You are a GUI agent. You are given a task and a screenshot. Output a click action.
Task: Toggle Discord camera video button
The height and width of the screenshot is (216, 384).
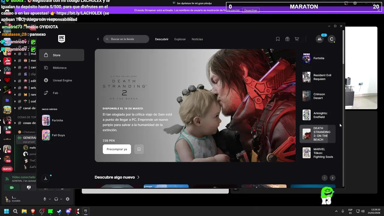pyautogui.click(x=12, y=187)
